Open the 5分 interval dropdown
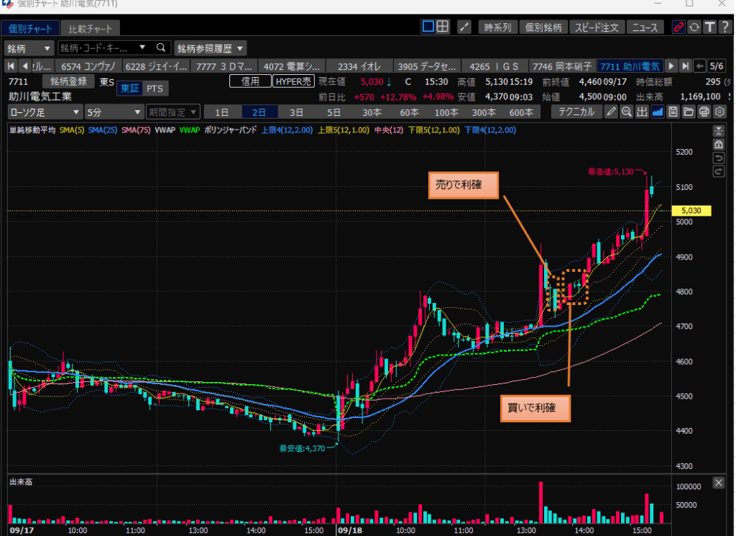The height and width of the screenshot is (536, 736). (x=114, y=112)
